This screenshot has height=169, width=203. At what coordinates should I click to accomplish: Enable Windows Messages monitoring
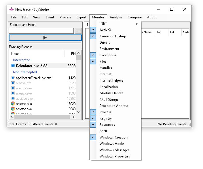114,150
